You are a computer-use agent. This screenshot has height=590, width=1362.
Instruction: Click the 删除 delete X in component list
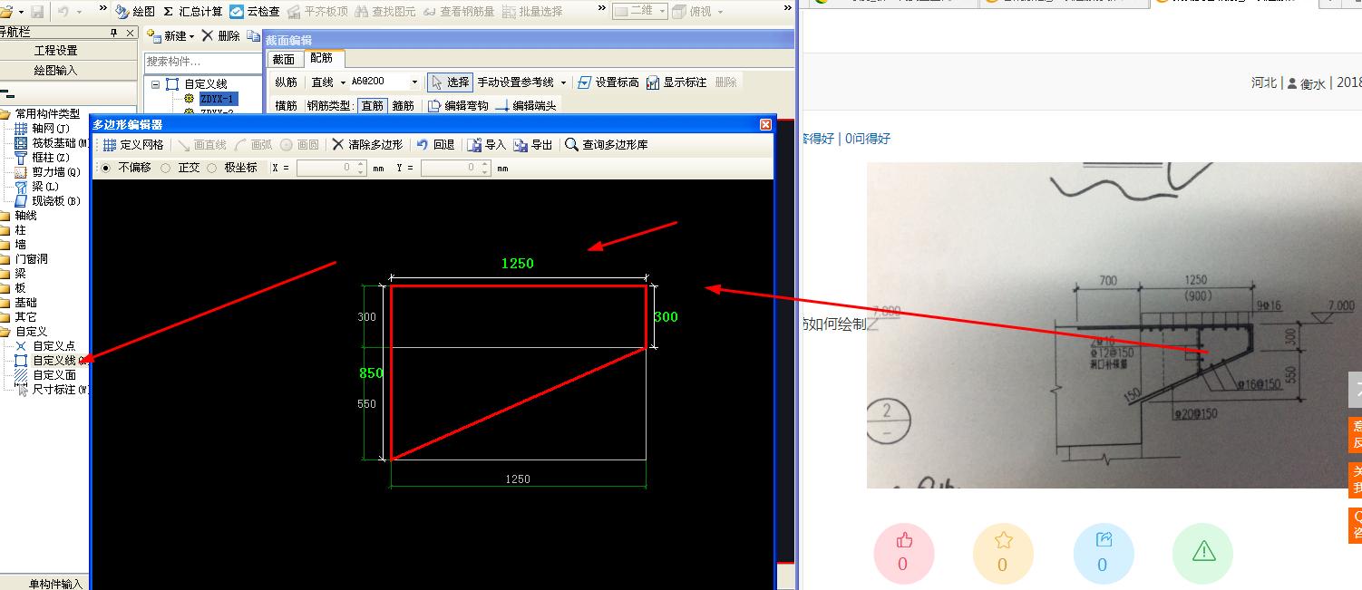pos(220,35)
